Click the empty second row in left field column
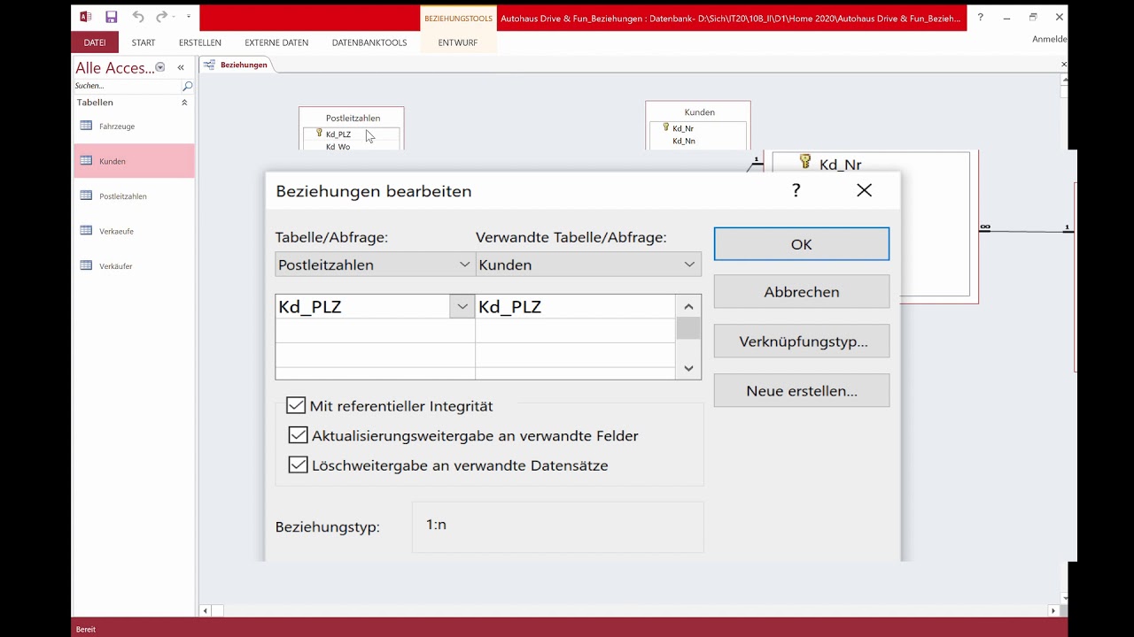 click(x=375, y=331)
